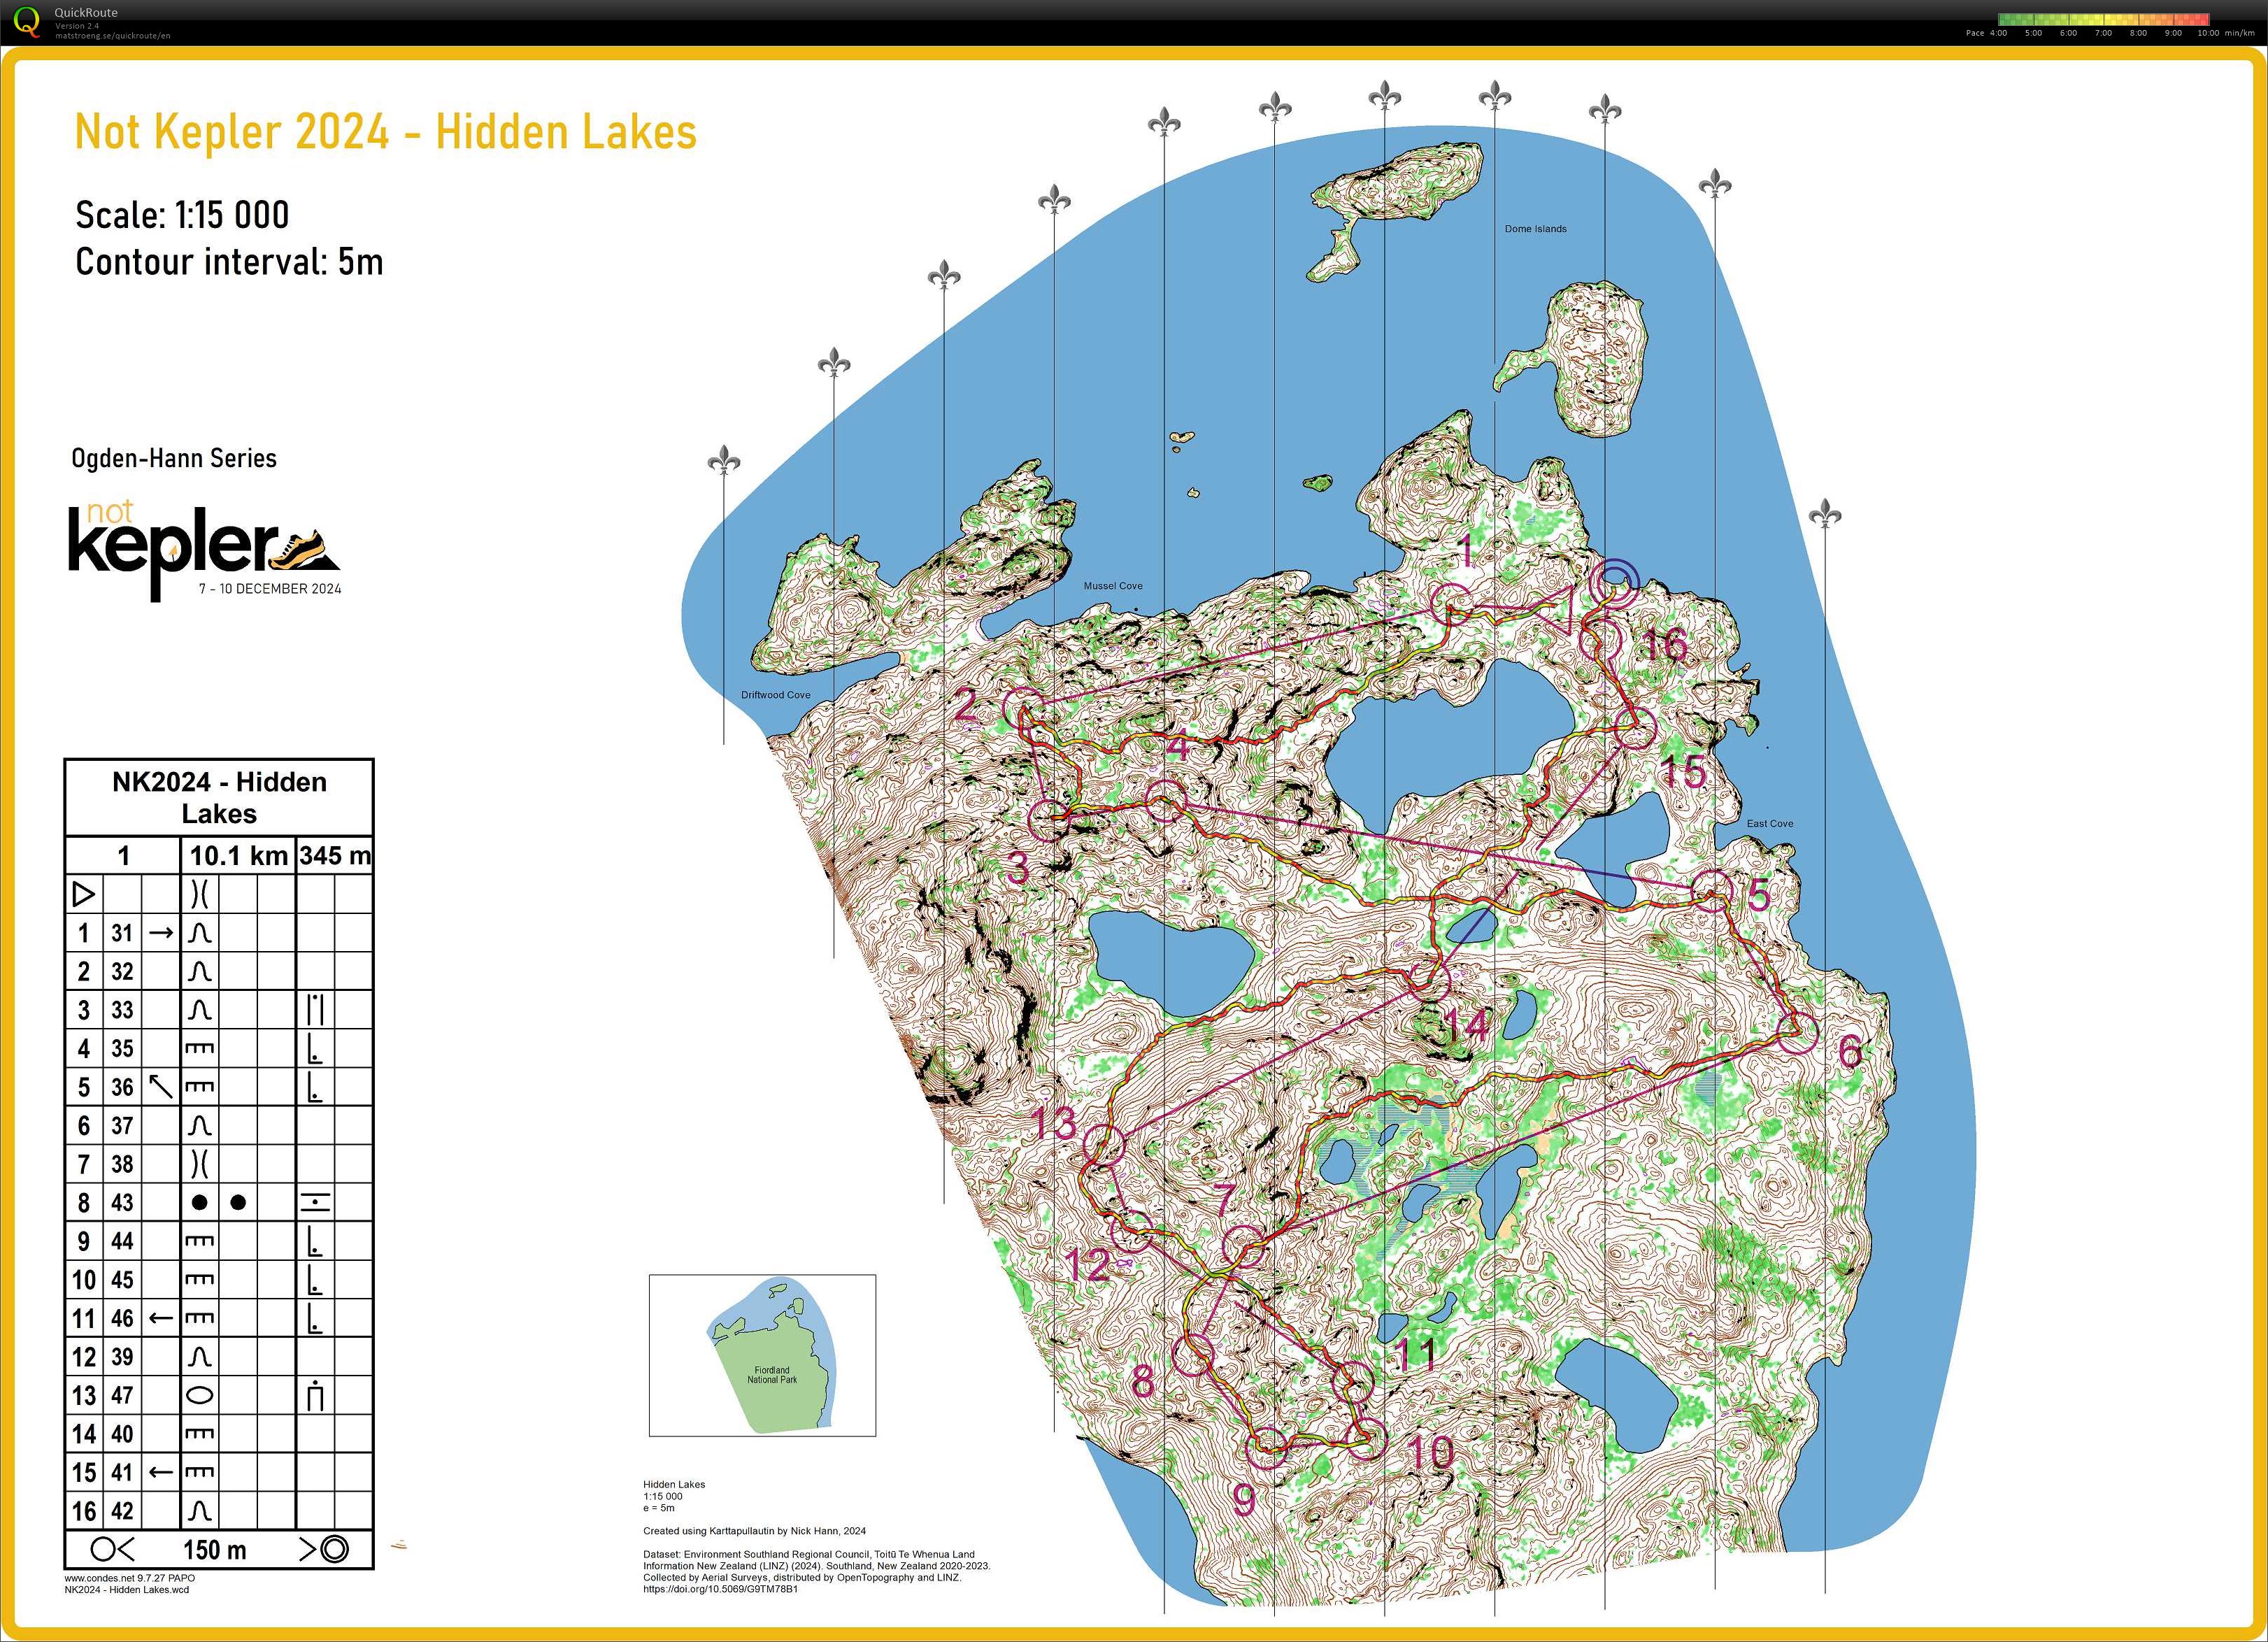Click the 'East Cove' map label

1769,824
